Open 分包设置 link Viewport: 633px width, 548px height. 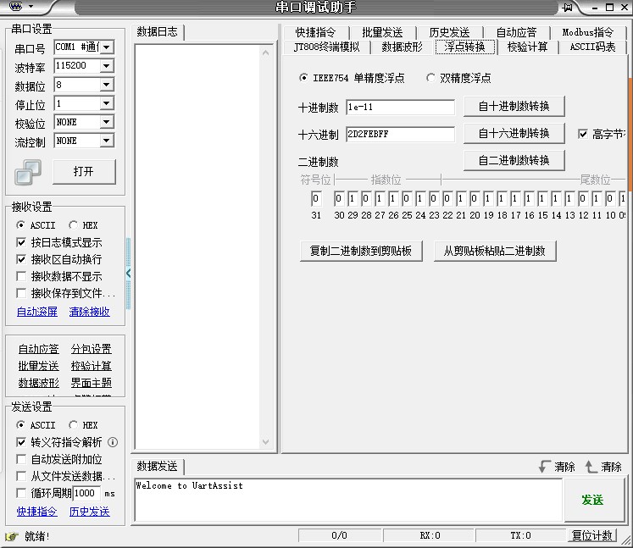92,349
